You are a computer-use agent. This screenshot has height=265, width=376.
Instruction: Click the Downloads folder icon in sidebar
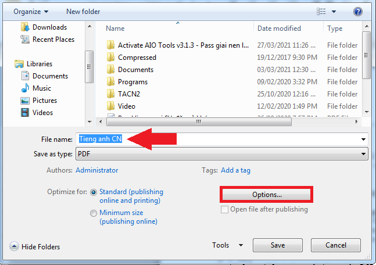tap(25, 27)
